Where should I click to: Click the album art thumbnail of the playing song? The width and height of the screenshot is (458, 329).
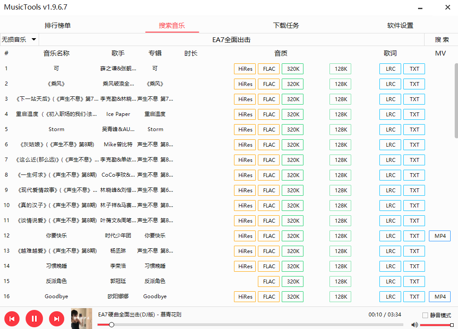coord(81,319)
